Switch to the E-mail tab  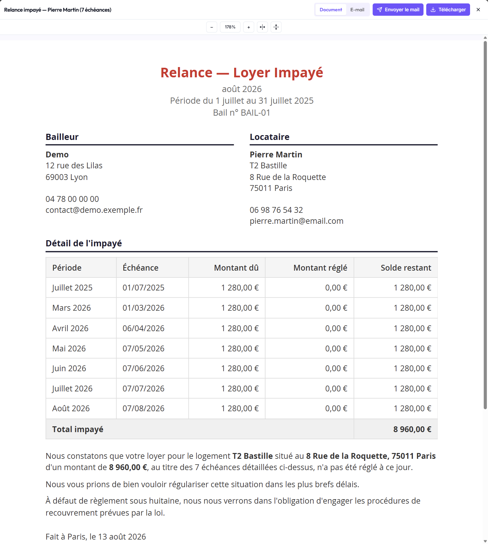357,10
